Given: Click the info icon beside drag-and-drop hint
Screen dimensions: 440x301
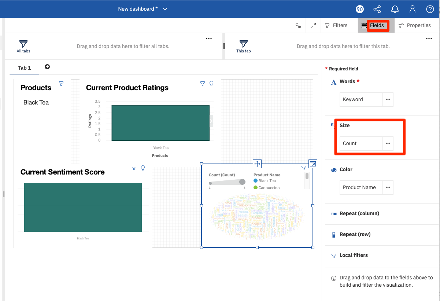Looking at the screenshot, I should [x=334, y=278].
